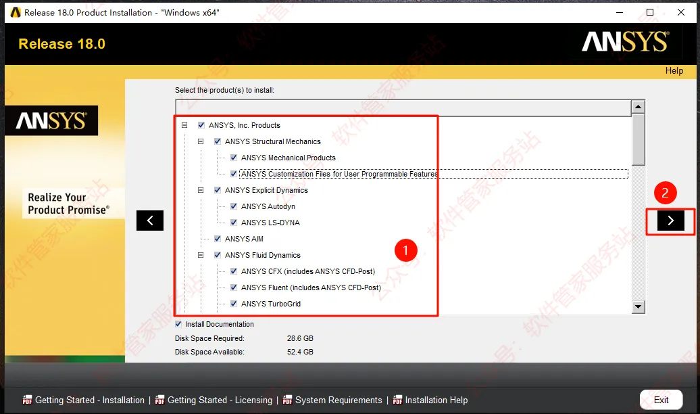Toggle ANSYS LS-DYNA checkbox
The width and height of the screenshot is (700, 414).
[234, 222]
